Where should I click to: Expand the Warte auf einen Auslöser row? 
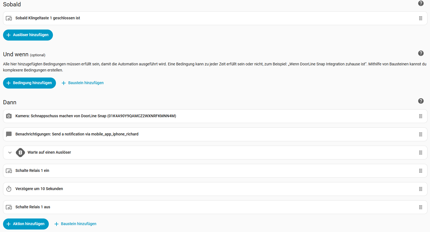click(10, 153)
